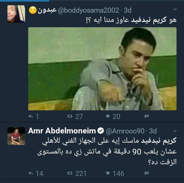Open Amr Abdelmoneim's tweet text for details

(x=107, y=151)
